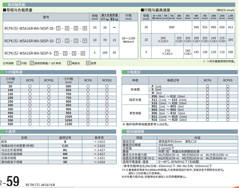Click the 160 <145> speed cell
The height and width of the screenshot is (188, 239).
pyautogui.click(x=188, y=52)
